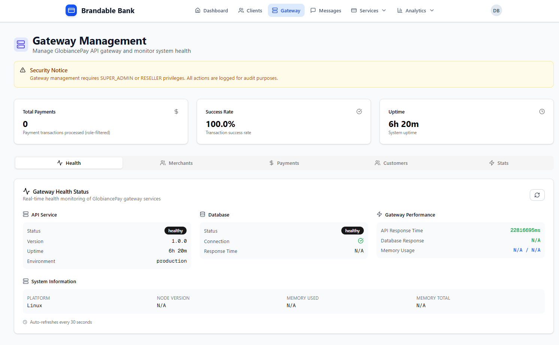
Task: Navigate to Messages
Action: [326, 10]
